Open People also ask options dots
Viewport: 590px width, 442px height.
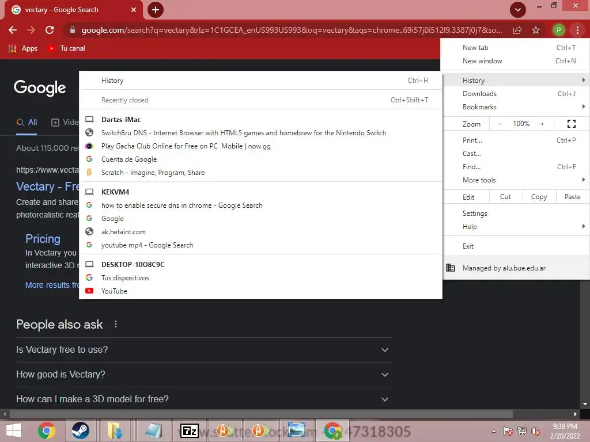click(x=116, y=324)
